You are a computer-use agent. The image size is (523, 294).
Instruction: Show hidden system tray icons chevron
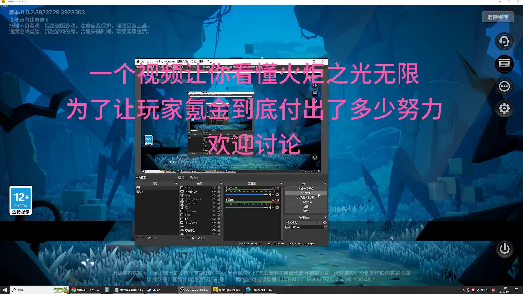[x=463, y=290]
